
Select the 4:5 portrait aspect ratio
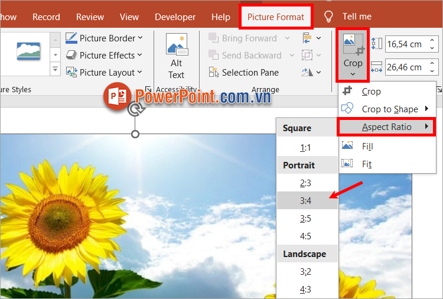307,236
